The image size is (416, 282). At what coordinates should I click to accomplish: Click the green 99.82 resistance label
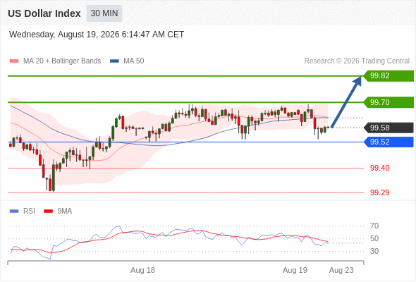389,76
